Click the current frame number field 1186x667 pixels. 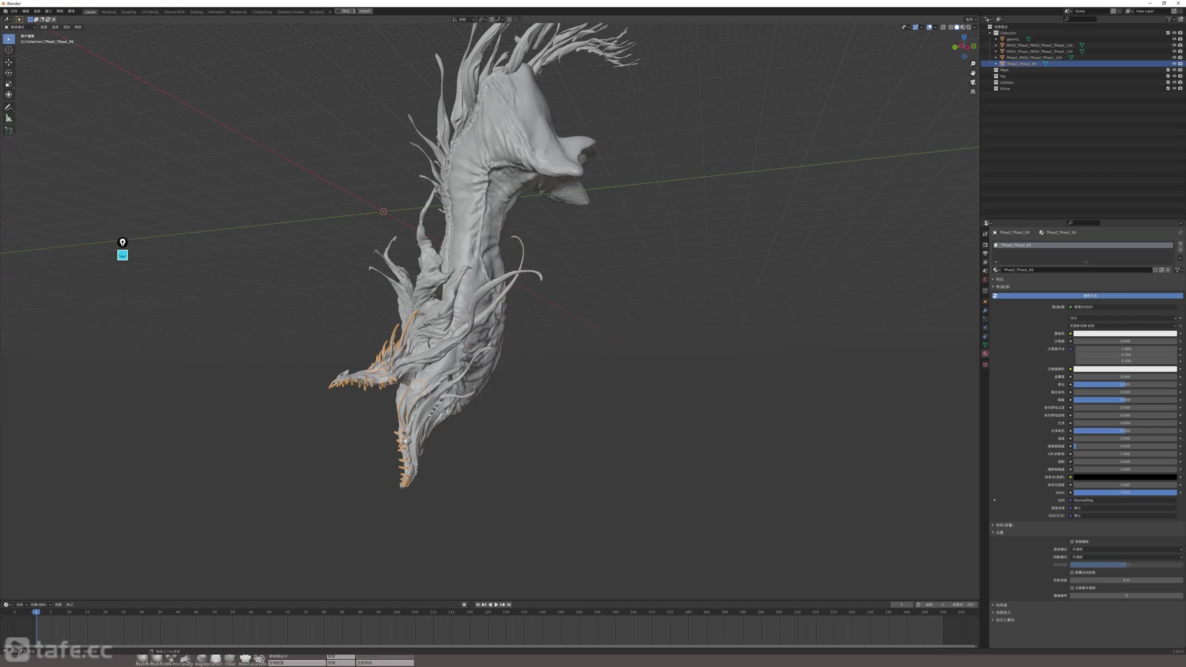pos(901,604)
